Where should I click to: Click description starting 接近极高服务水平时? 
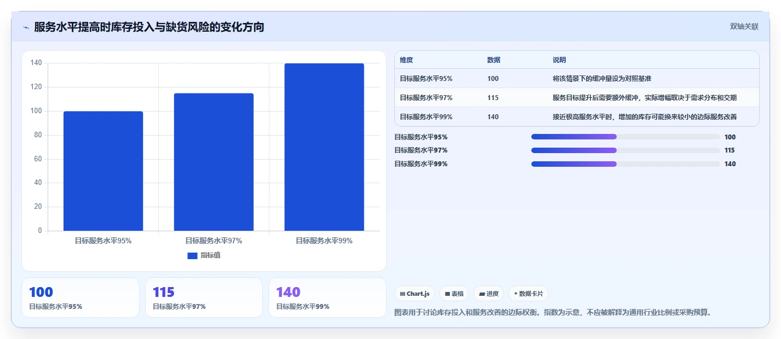tap(645, 117)
